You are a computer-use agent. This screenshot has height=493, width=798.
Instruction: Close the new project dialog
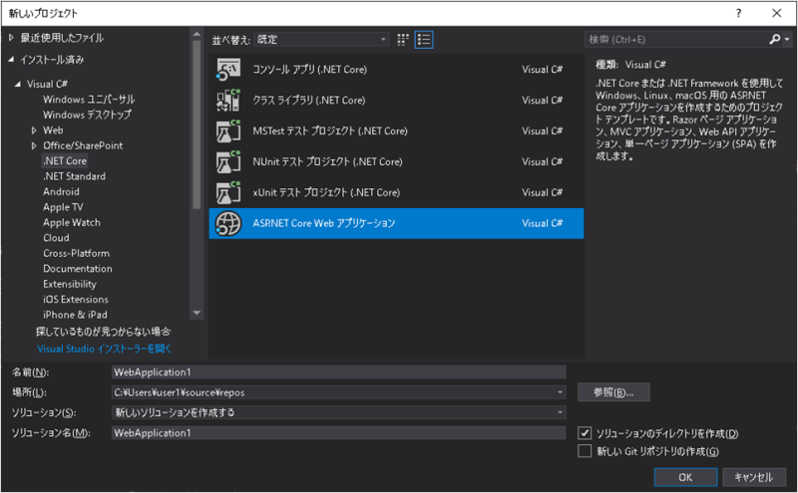pos(777,13)
